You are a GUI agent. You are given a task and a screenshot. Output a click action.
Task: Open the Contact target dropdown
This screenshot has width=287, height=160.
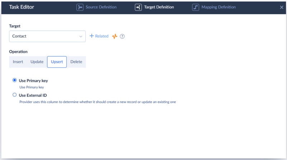coord(47,36)
